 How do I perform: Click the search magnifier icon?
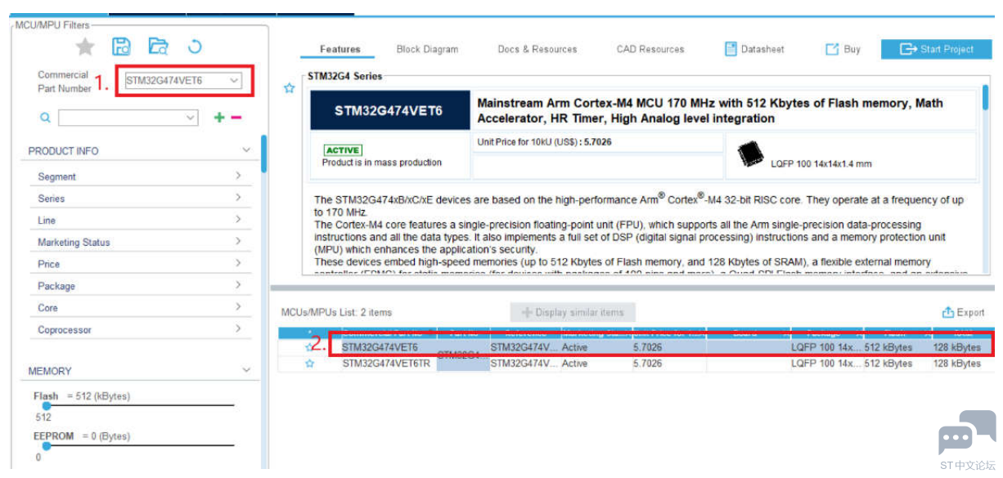[x=46, y=118]
